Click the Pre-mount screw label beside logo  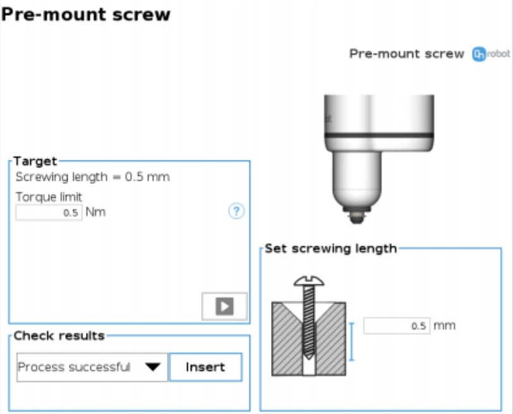pyautogui.click(x=407, y=54)
